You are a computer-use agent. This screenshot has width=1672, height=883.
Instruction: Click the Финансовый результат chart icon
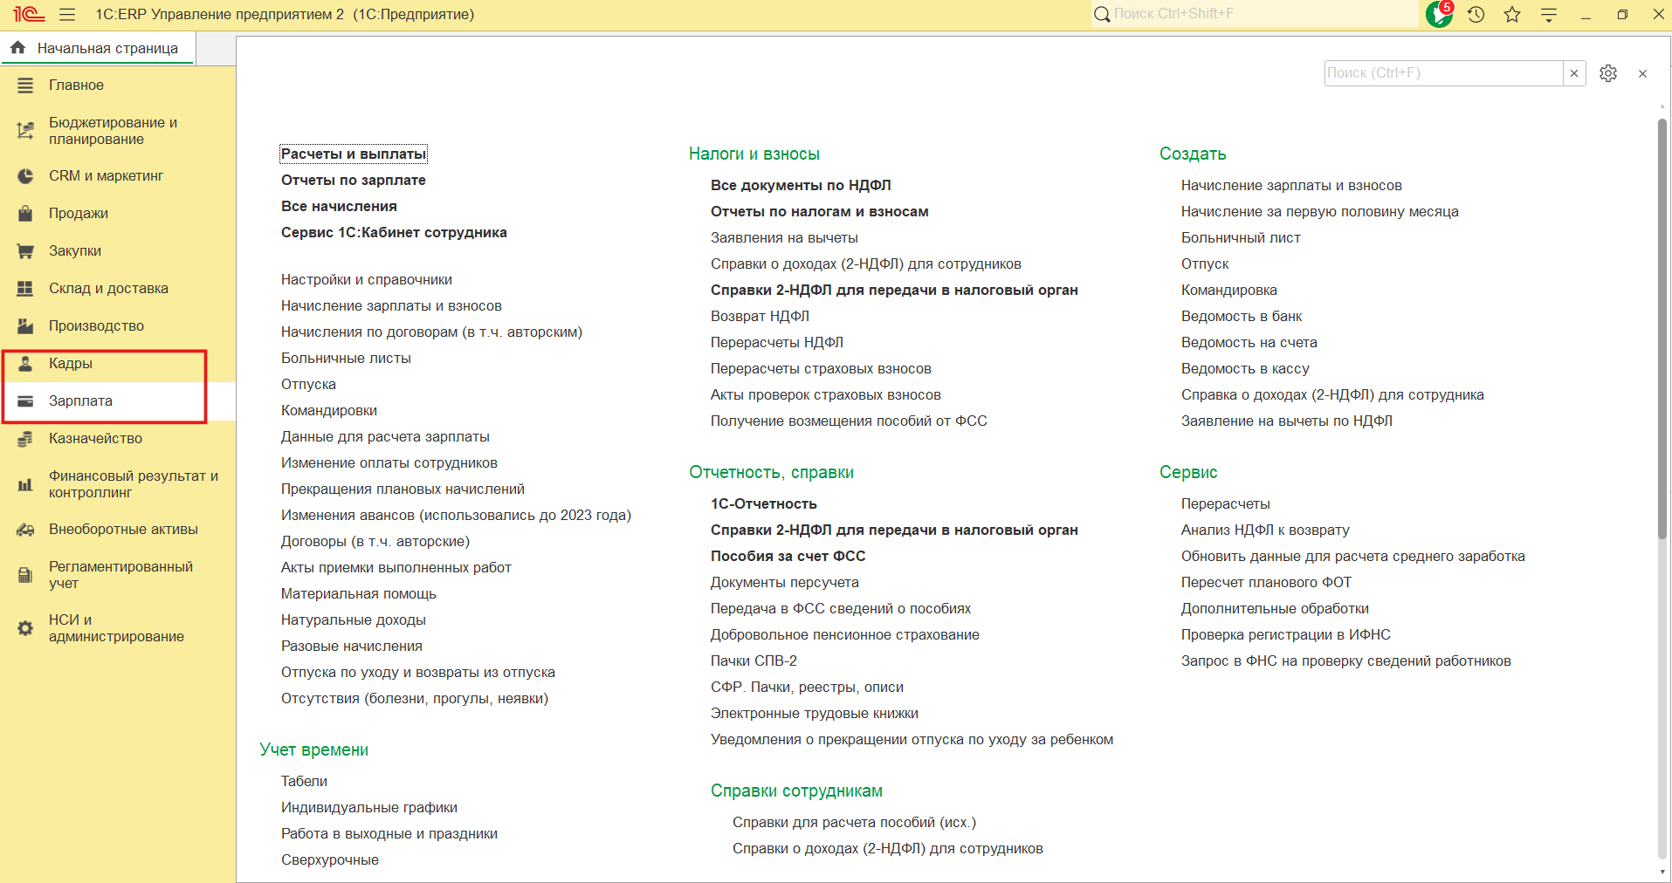click(25, 484)
